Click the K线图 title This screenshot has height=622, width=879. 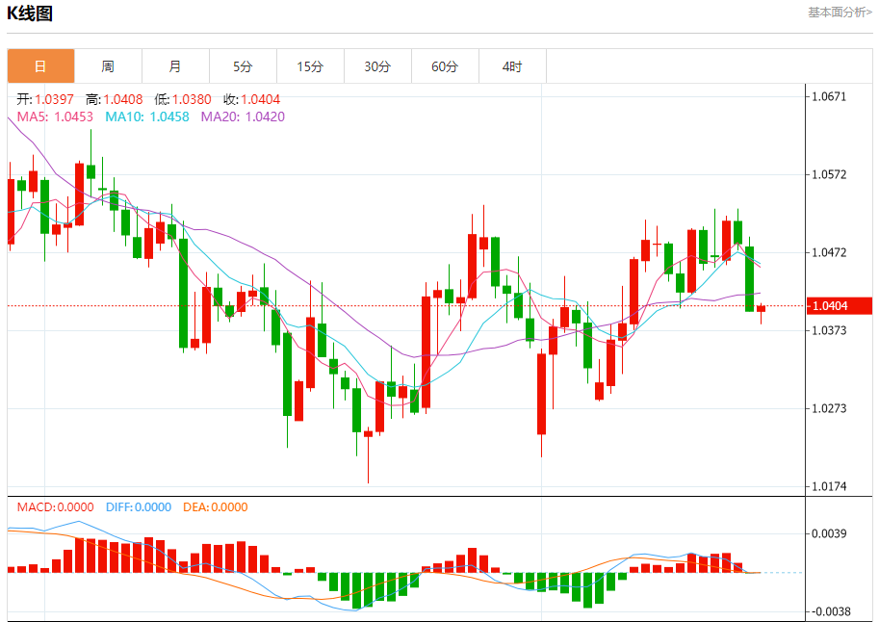[x=30, y=13]
